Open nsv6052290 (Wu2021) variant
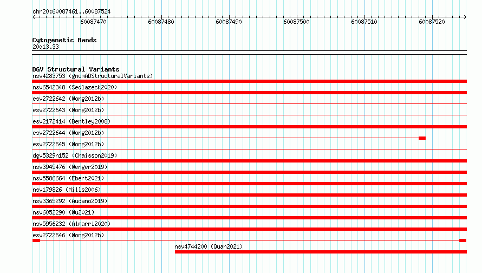This screenshot has height=273, width=482. point(63,212)
